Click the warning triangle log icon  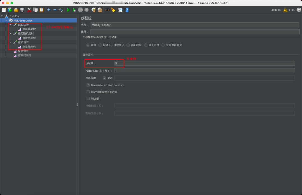point(285,10)
